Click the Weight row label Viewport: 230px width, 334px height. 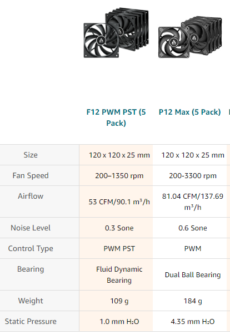(31, 301)
